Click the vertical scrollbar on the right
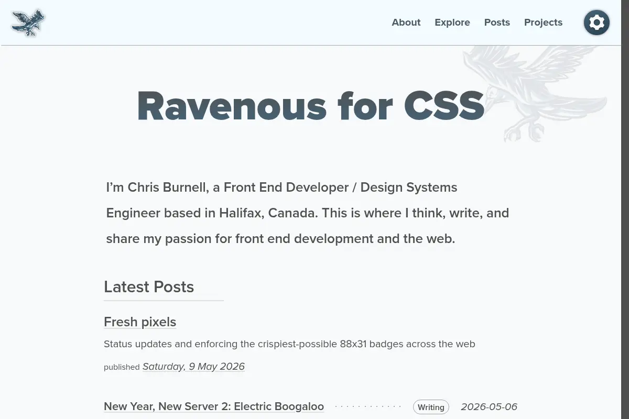Image resolution: width=629 pixels, height=419 pixels. tap(625, 210)
